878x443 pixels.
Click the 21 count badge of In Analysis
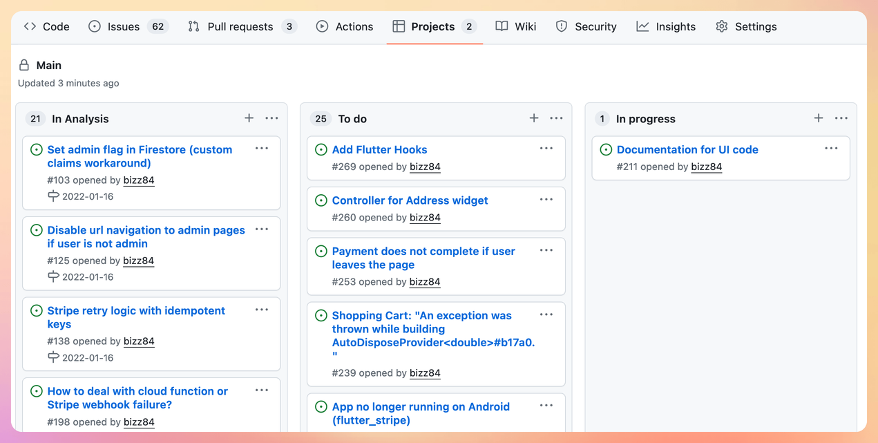(35, 118)
